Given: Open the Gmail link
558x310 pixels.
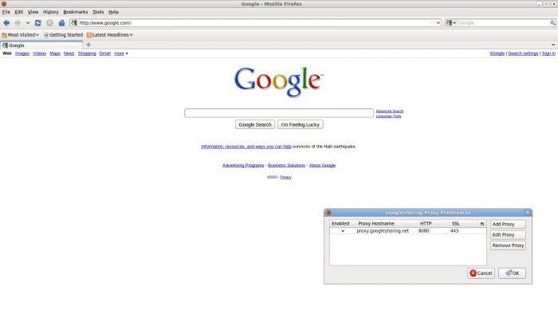Looking at the screenshot, I should [x=104, y=53].
